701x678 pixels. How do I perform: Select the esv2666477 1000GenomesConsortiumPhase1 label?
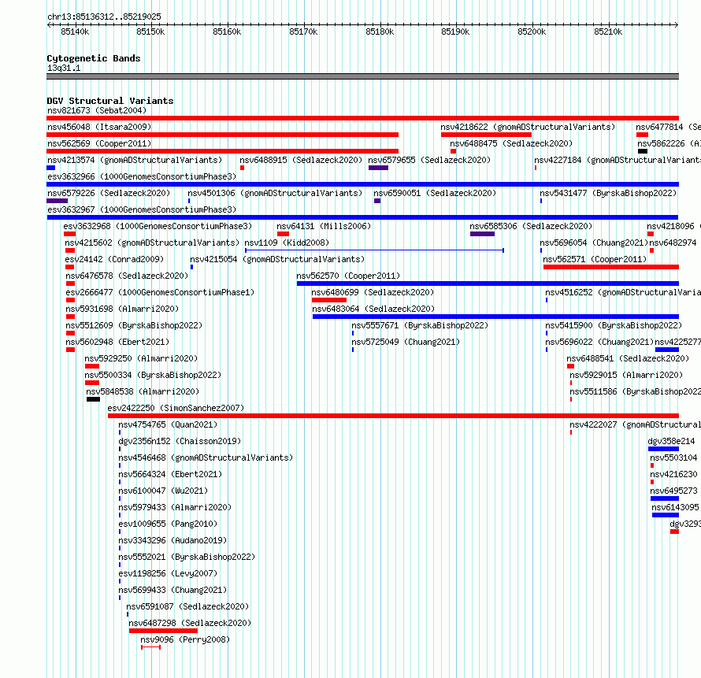(x=160, y=292)
